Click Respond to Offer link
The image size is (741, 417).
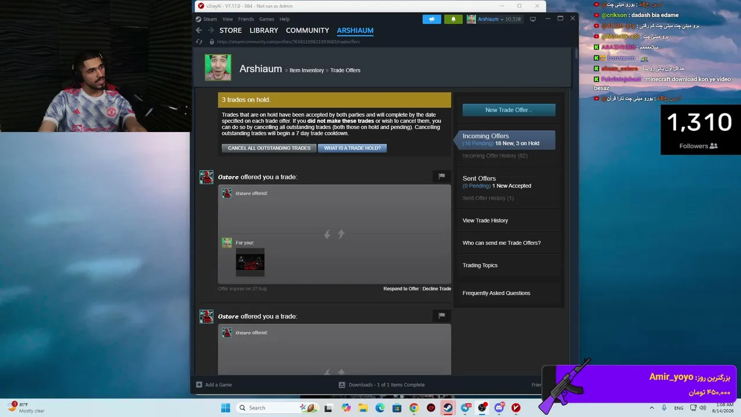[x=401, y=288]
